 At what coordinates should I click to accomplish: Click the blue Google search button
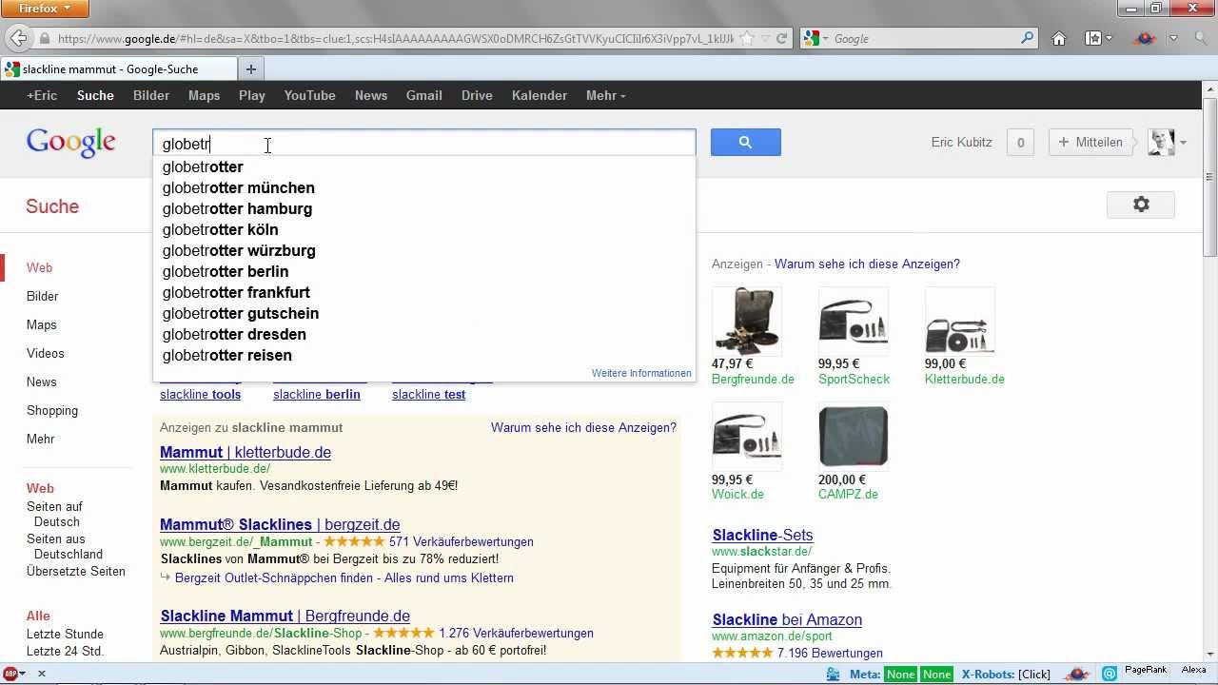click(746, 143)
